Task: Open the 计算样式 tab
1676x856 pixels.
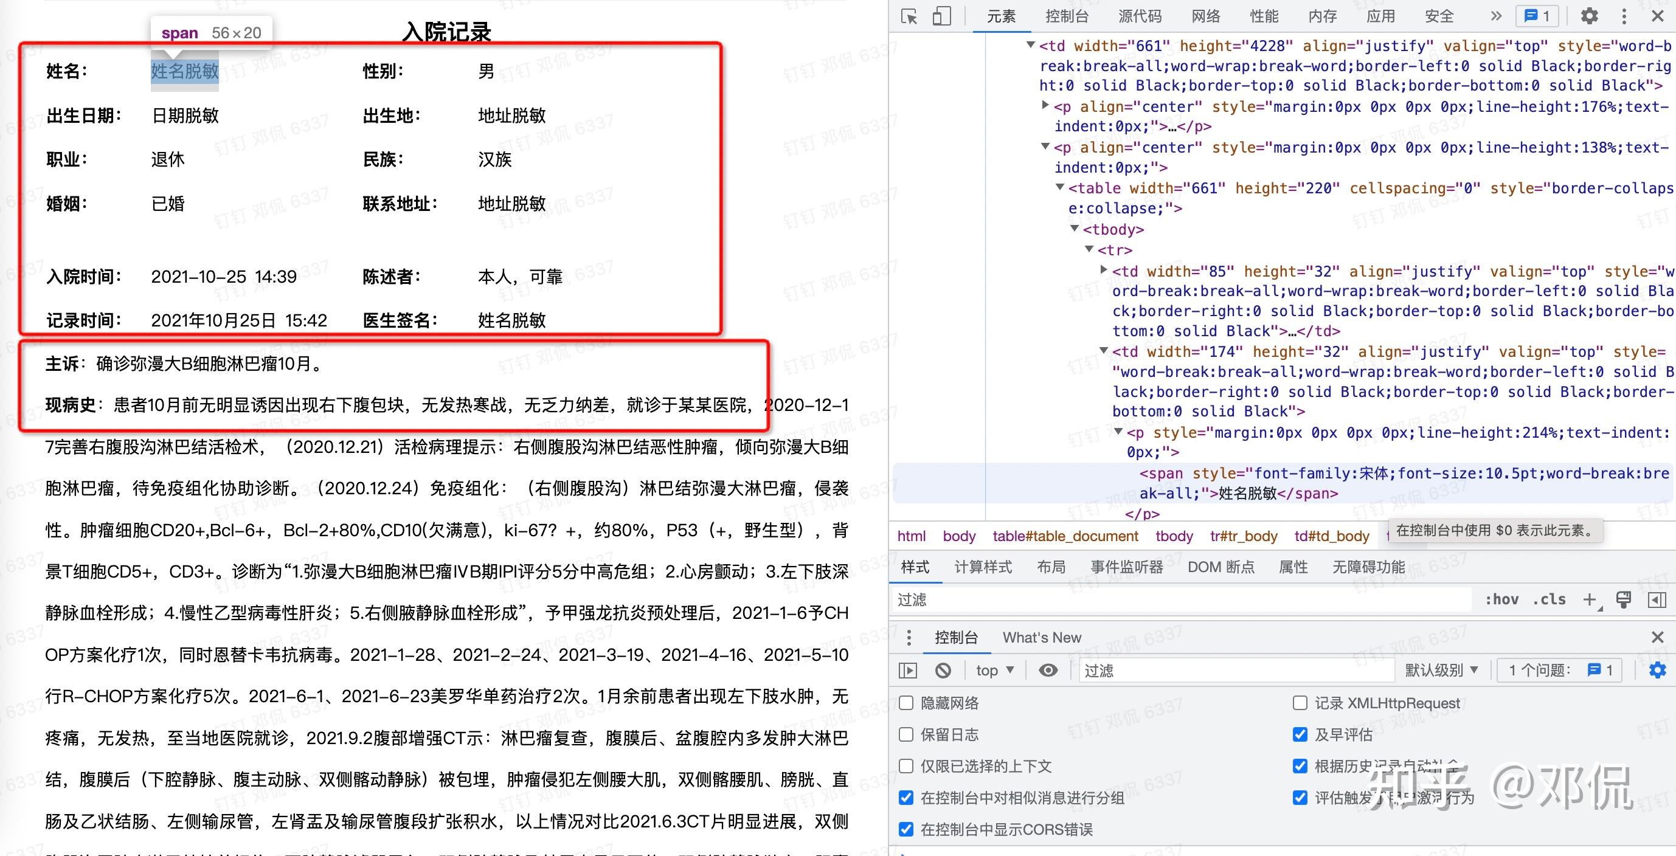Action: coord(983,567)
